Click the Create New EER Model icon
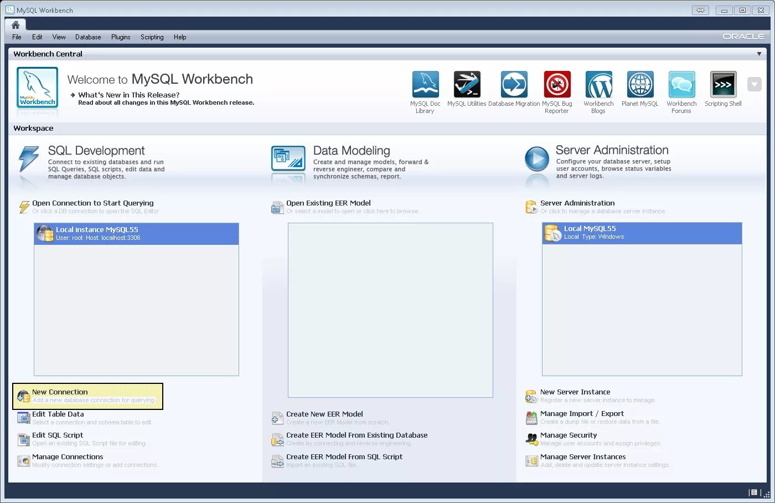 click(x=277, y=418)
